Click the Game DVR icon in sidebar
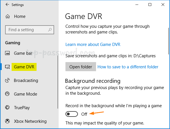This screenshot has height=129, width=170. click(8, 67)
